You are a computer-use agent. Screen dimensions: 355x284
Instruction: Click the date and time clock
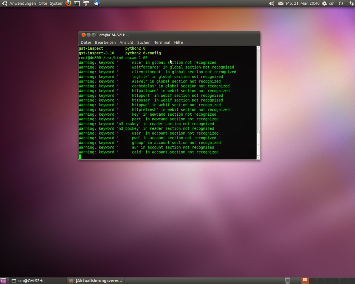302,3
